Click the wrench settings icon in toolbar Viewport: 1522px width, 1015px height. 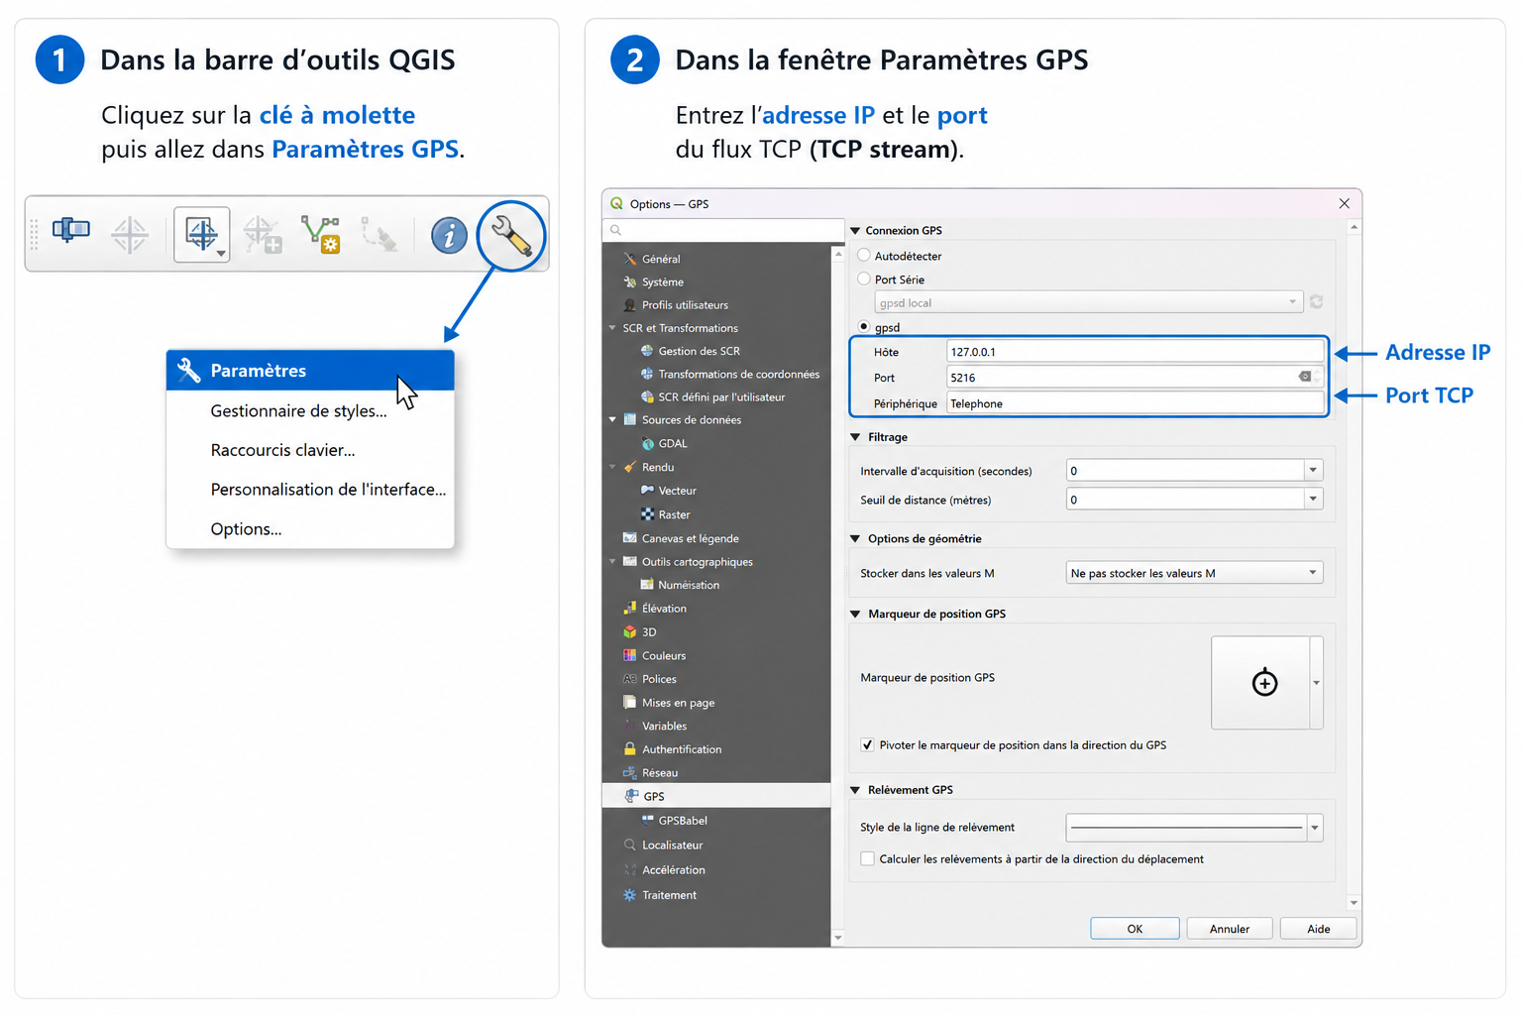[512, 237]
